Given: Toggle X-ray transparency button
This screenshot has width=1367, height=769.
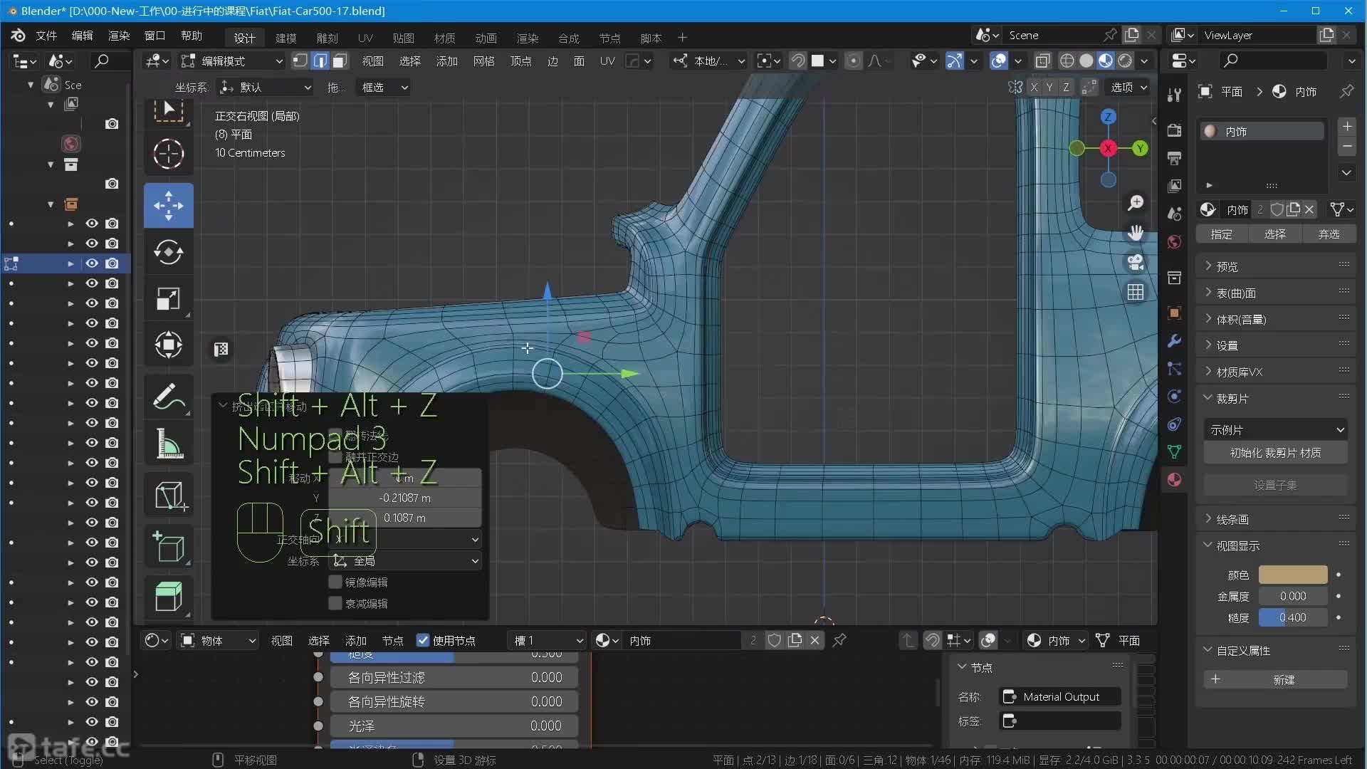Looking at the screenshot, I should point(1042,61).
